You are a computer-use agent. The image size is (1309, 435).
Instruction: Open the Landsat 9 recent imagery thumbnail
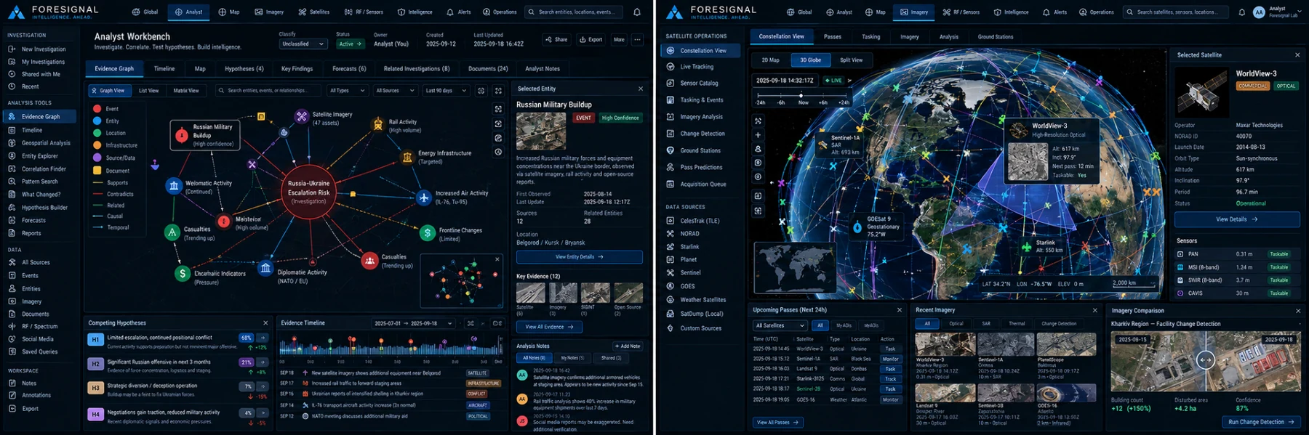[945, 393]
